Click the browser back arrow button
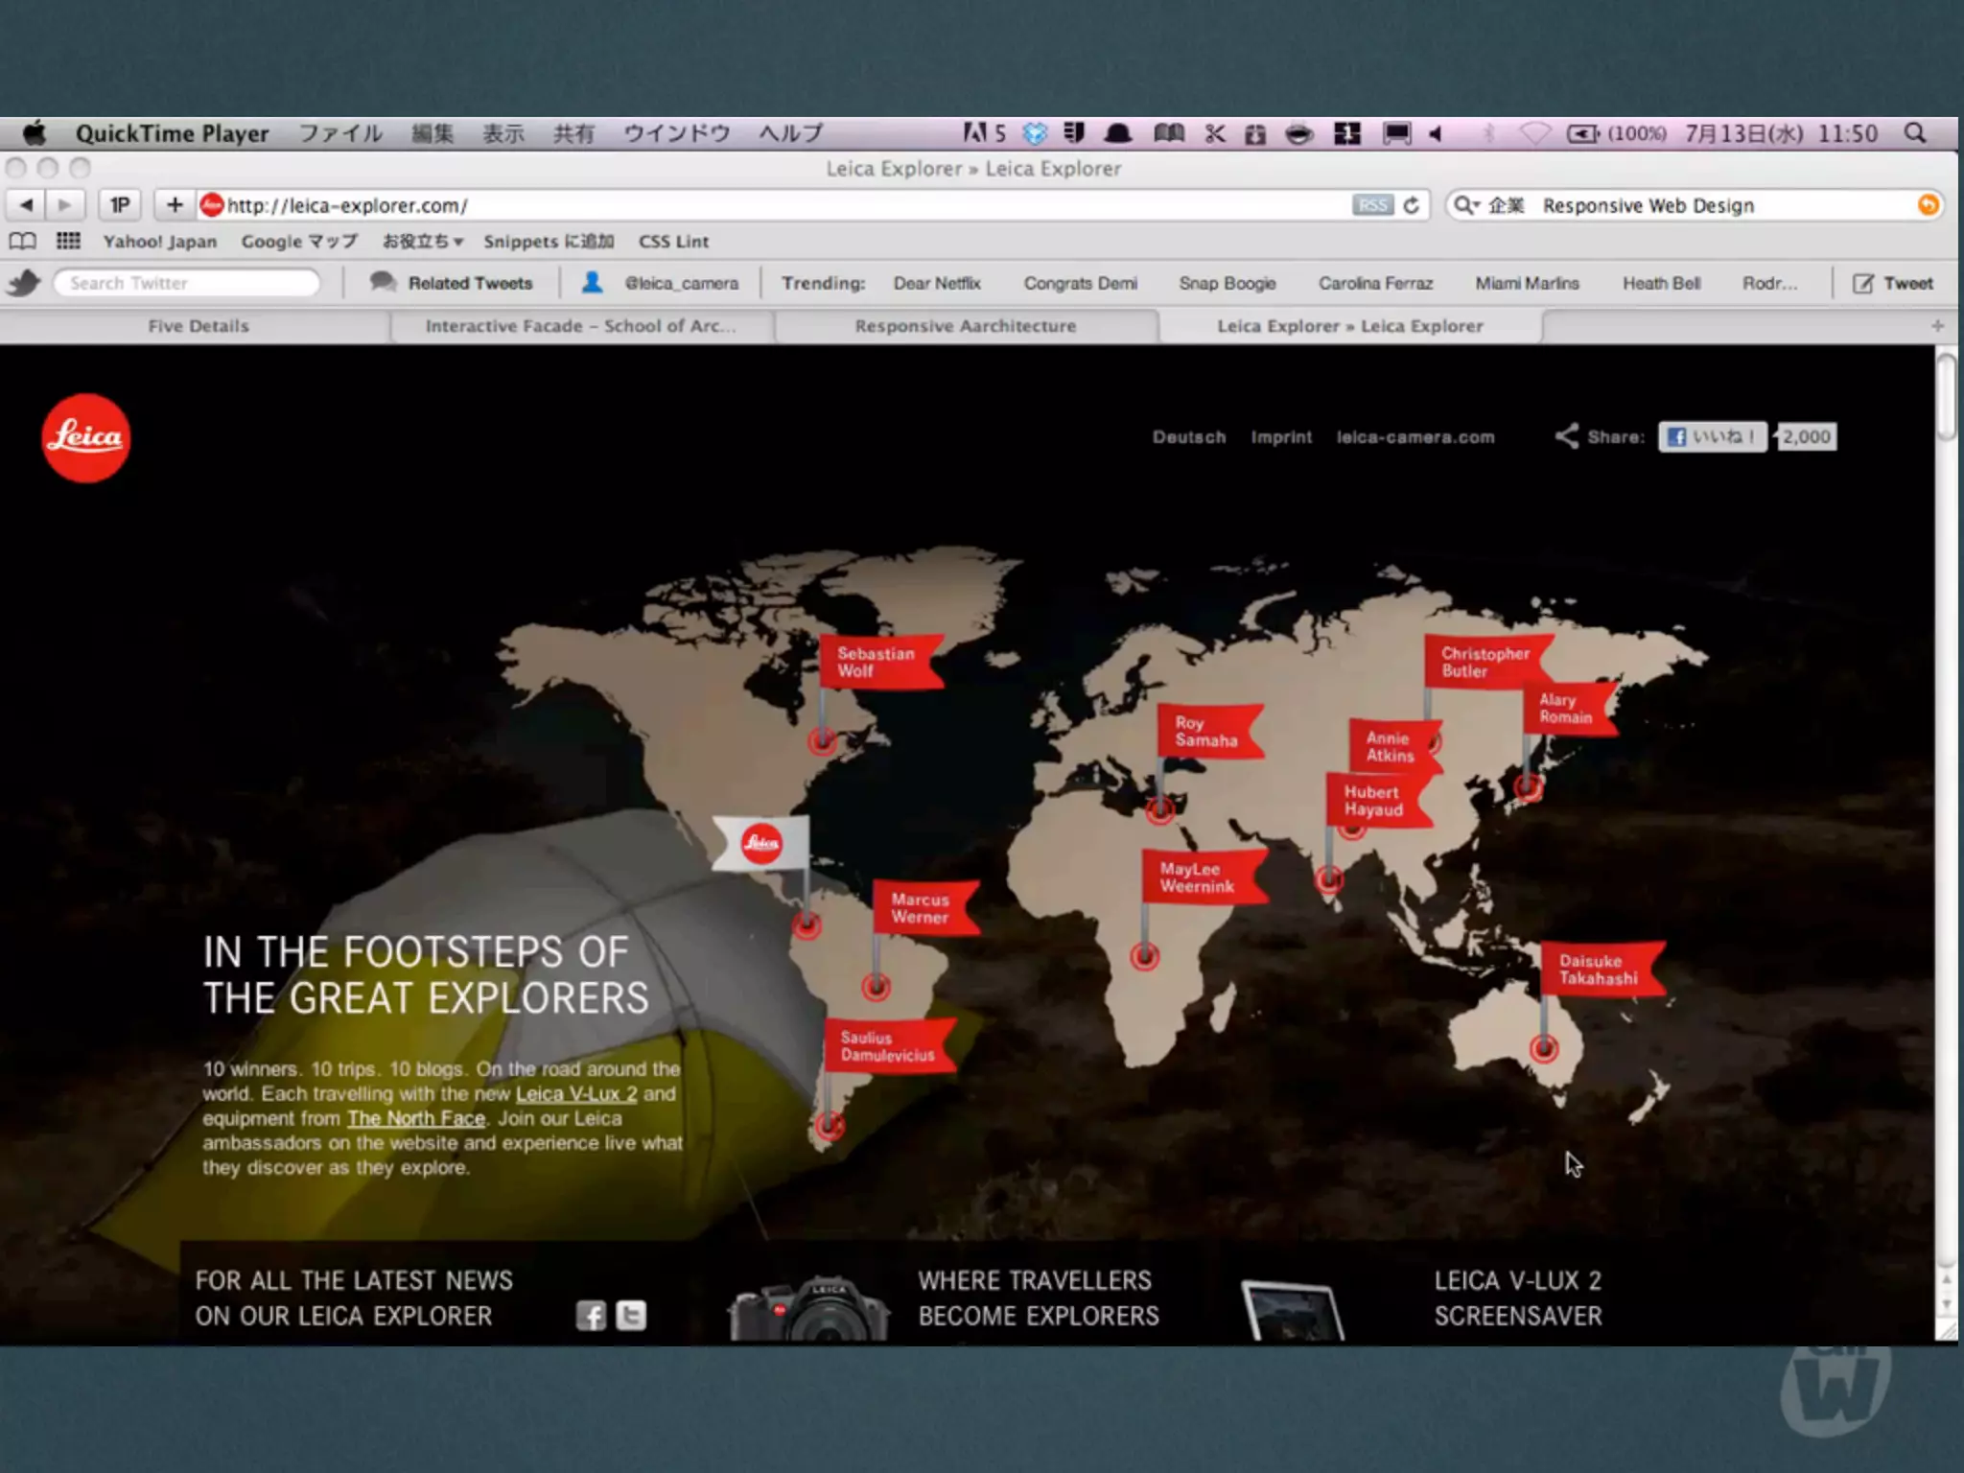This screenshot has height=1473, width=1964. click(27, 205)
